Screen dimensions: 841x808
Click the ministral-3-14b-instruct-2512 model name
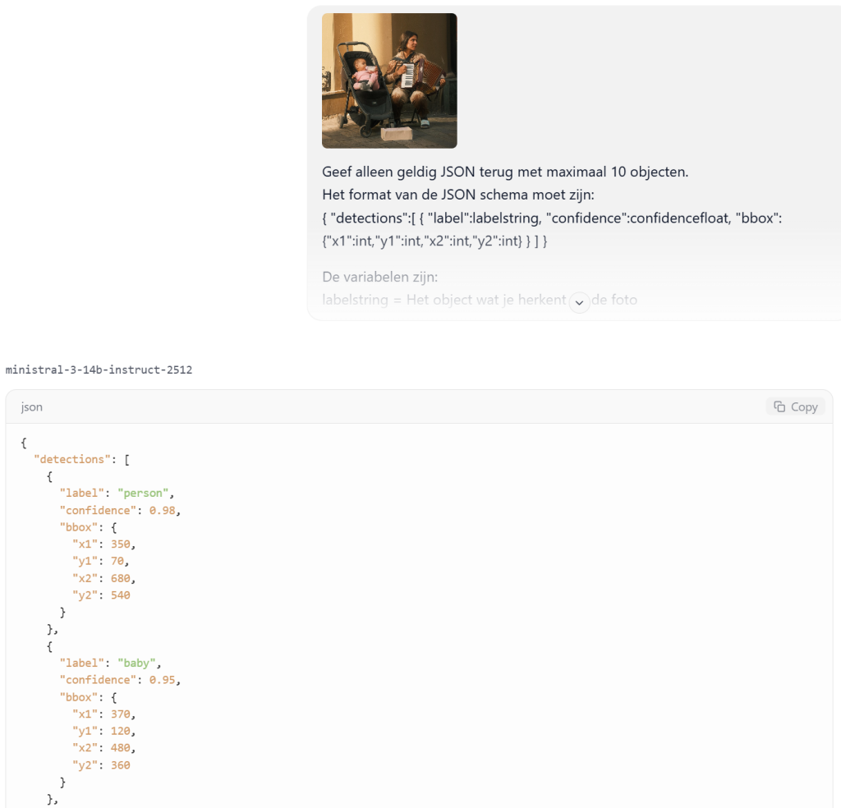99,370
